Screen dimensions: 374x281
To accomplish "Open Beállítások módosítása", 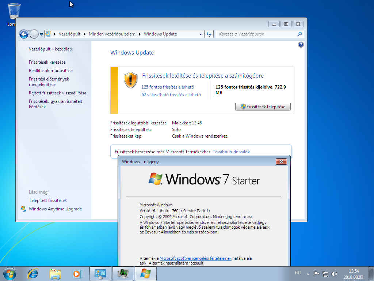I will (x=50, y=71).
